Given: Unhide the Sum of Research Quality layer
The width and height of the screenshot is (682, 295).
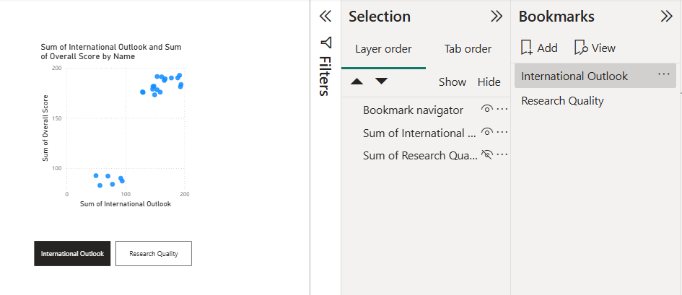Looking at the screenshot, I should point(486,154).
